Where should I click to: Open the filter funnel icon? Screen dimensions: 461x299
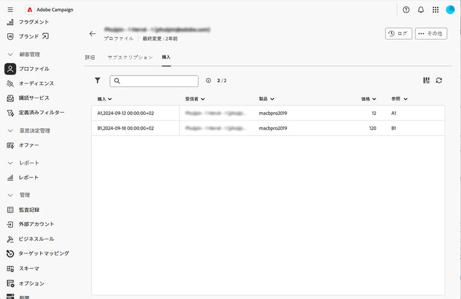click(98, 80)
